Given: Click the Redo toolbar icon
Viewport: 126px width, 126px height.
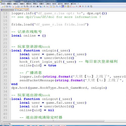Looking at the screenshot, I should pos(34,6).
